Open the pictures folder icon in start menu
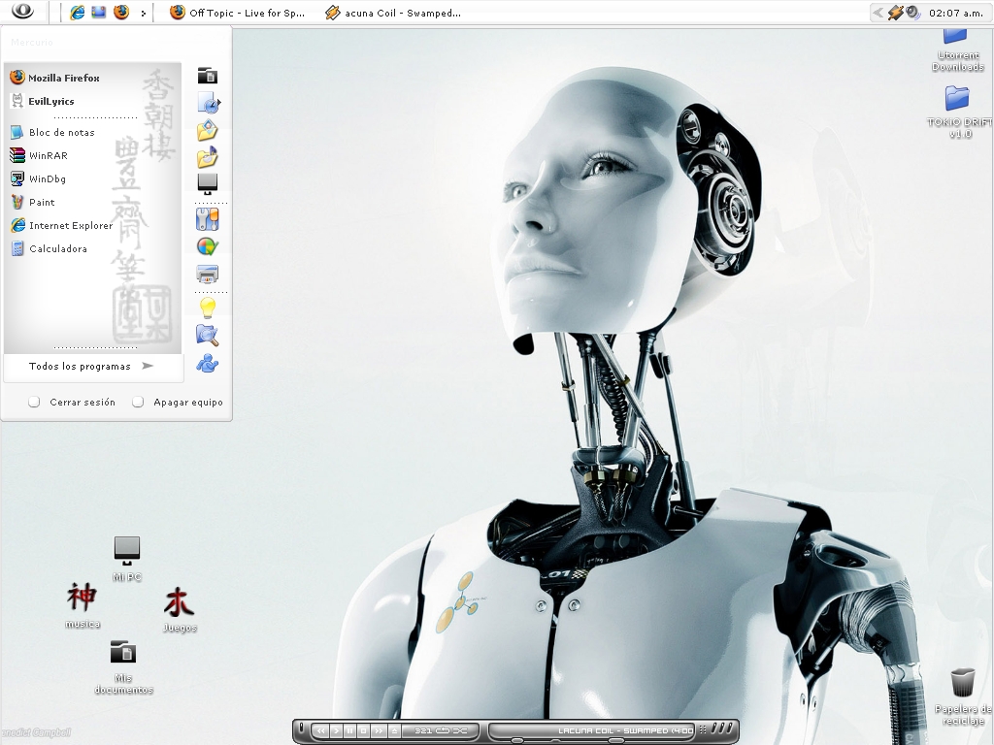 coord(208,131)
